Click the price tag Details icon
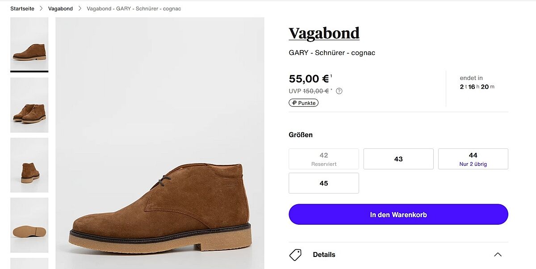This screenshot has height=269, width=536. coord(296,255)
